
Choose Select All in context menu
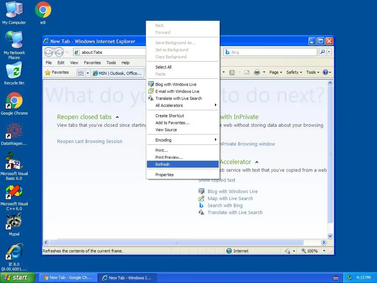tap(183, 67)
